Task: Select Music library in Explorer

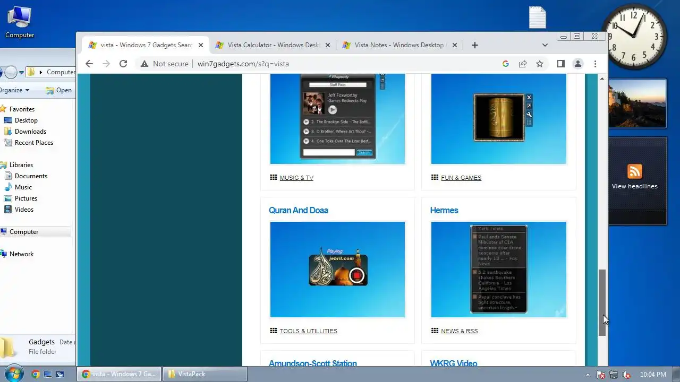Action: click(23, 187)
